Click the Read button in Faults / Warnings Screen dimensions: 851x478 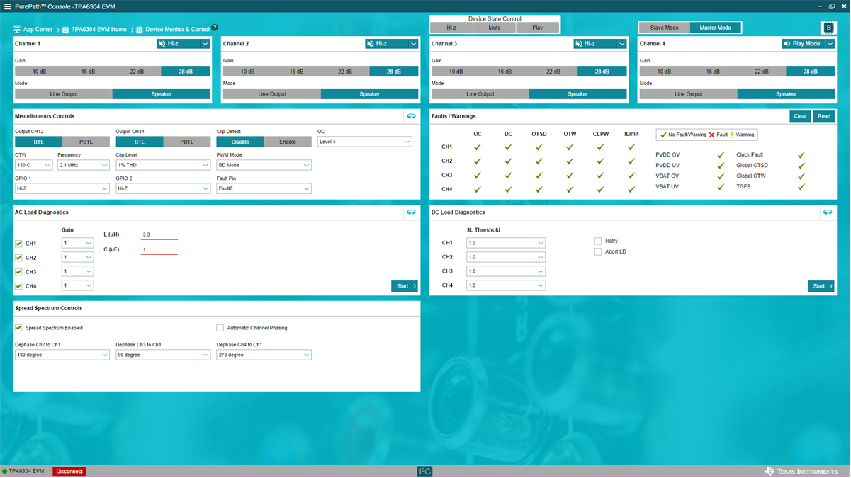pos(823,116)
